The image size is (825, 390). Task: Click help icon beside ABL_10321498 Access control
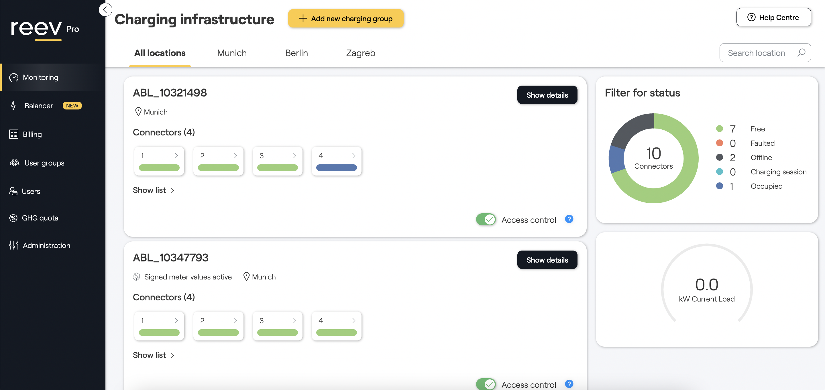[x=569, y=219]
